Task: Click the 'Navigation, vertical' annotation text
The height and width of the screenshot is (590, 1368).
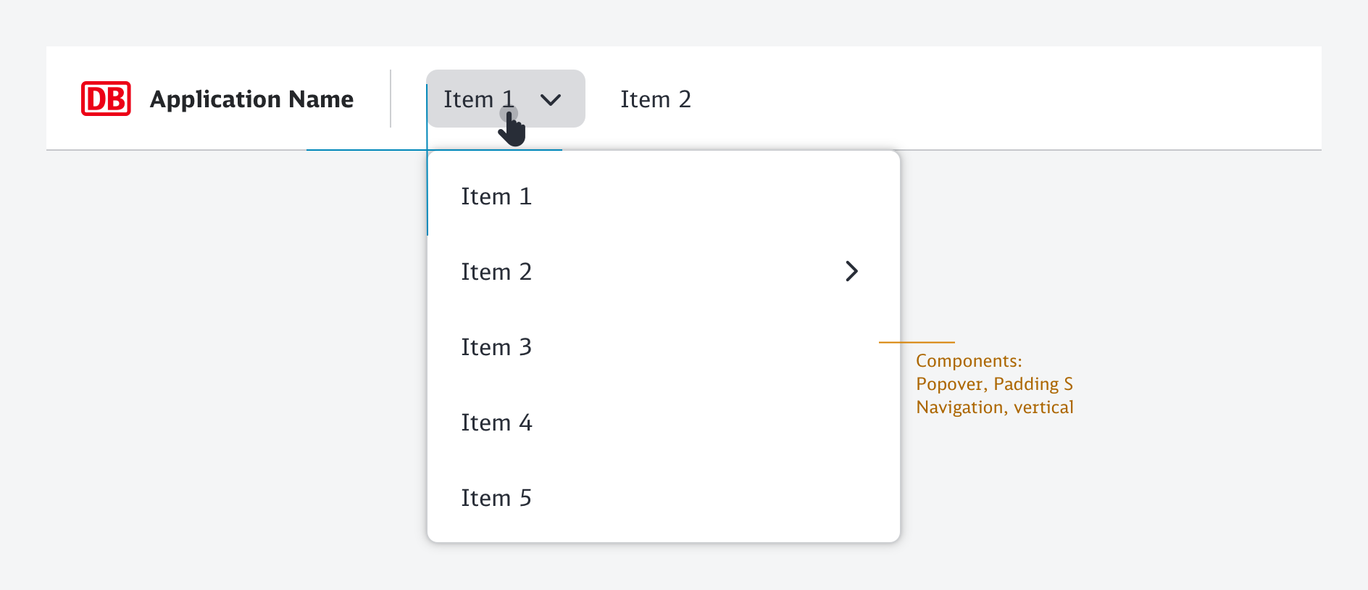Action: 994,407
